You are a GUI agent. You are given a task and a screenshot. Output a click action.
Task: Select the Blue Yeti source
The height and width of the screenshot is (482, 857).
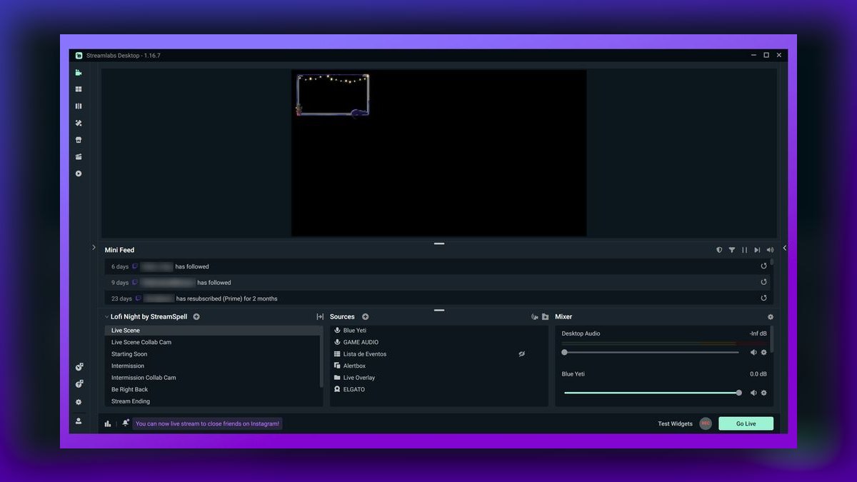pyautogui.click(x=438, y=331)
